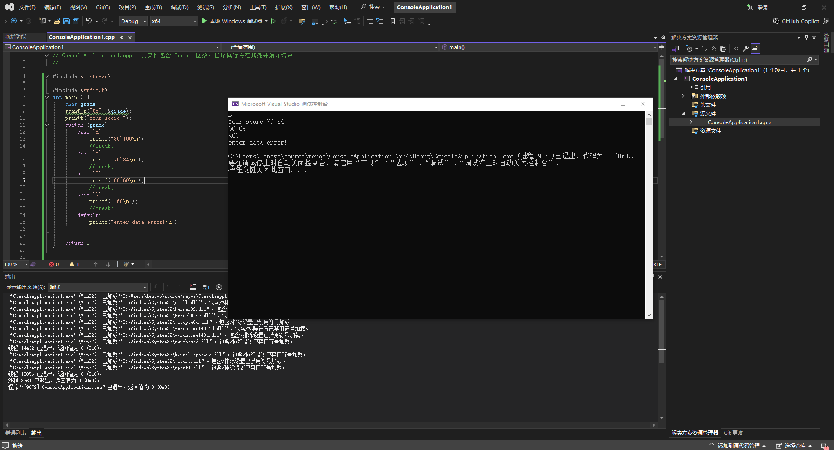
Task: Open the debugger target dropdown arrow
Action: point(266,21)
